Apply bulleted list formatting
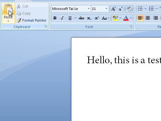Viewport: 161px width, 121px height. [x=140, y=9]
